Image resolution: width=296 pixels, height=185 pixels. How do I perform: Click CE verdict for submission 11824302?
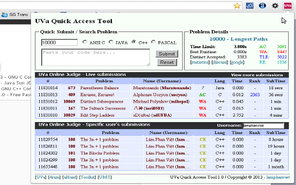203,153
